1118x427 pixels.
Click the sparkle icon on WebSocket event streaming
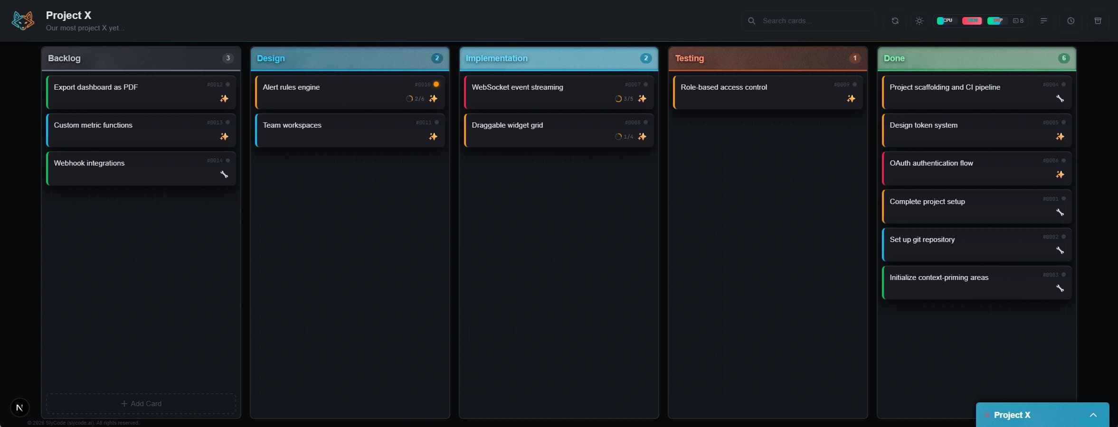[x=642, y=99]
